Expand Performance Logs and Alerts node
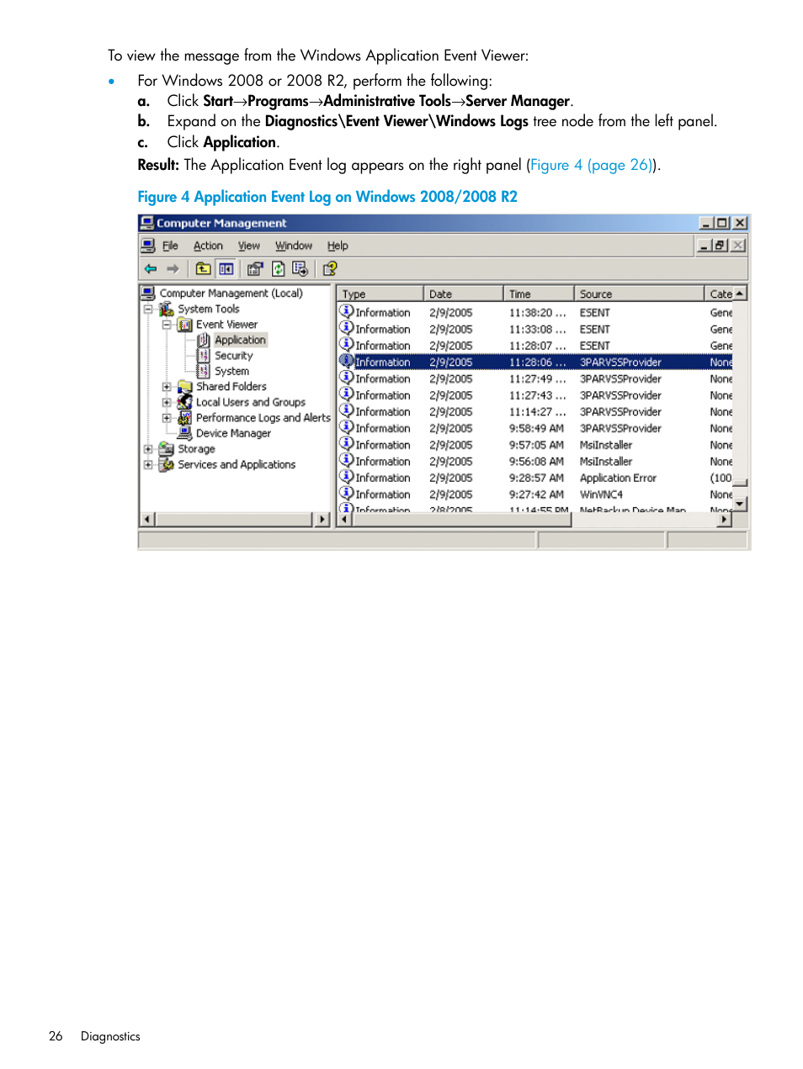The image size is (803, 1069). click(167, 418)
